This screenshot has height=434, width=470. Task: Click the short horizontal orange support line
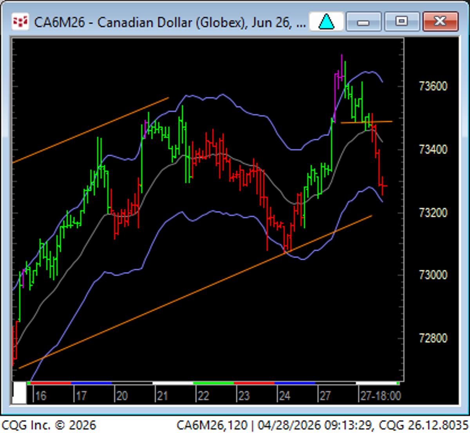(367, 122)
